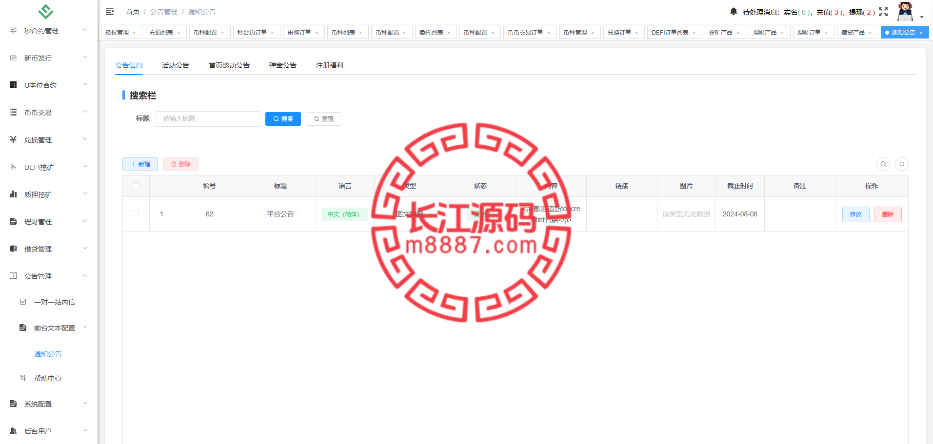The image size is (933, 444).
Task: Open the 帮助中心 sidebar item
Action: (x=48, y=378)
